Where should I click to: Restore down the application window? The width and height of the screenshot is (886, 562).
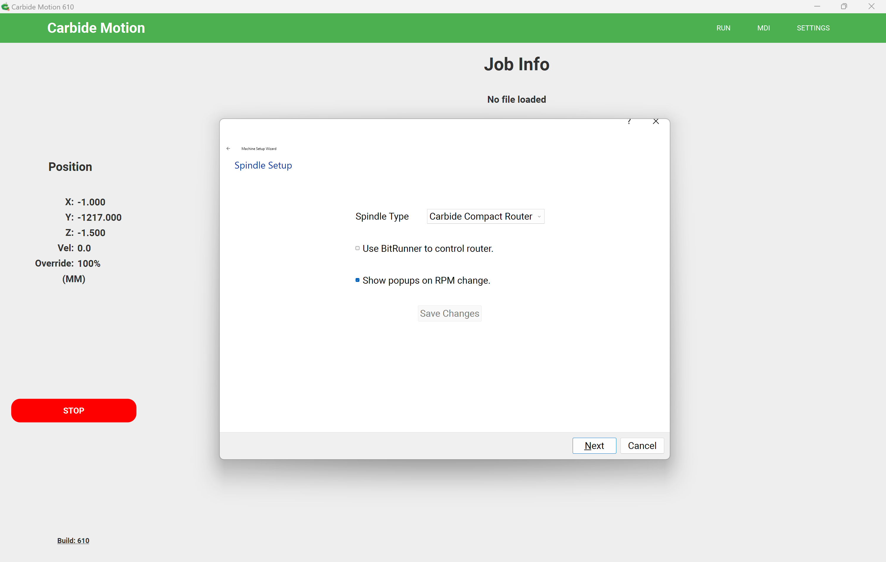point(844,6)
